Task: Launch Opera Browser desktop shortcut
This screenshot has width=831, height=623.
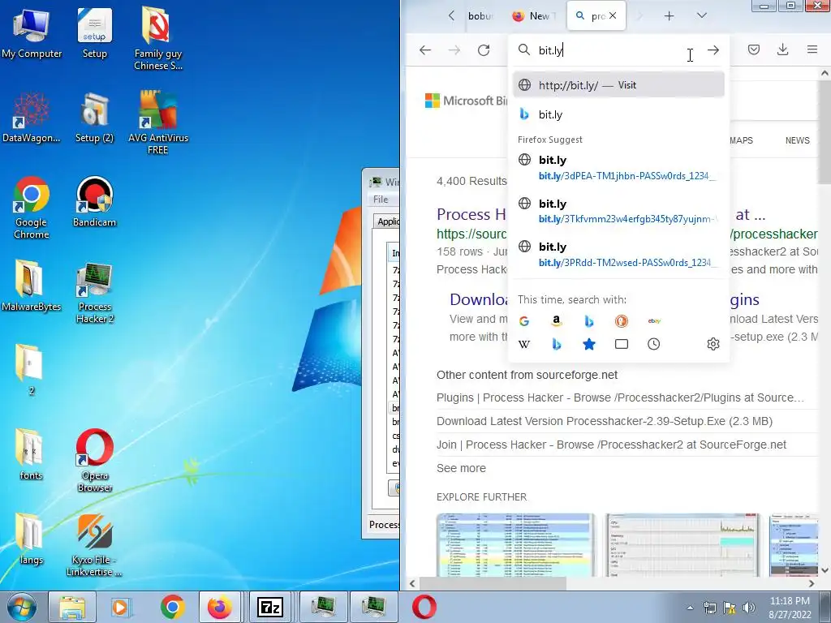Action: point(94,461)
